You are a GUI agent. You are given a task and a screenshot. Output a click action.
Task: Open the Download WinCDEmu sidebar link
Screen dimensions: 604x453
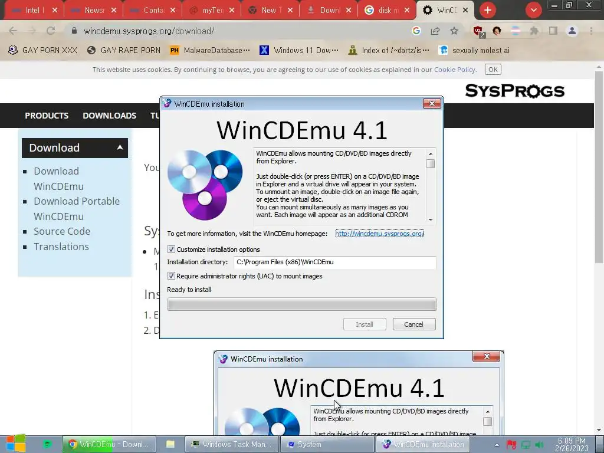(58, 178)
